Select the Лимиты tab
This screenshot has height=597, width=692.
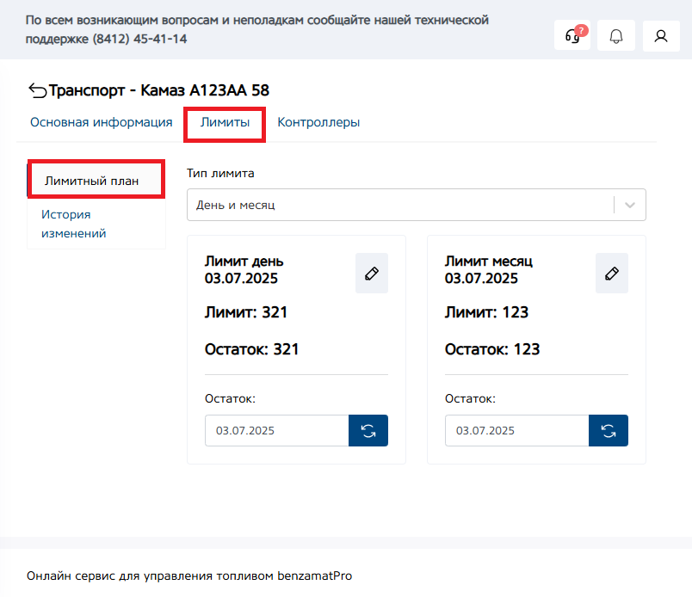pyautogui.click(x=225, y=122)
